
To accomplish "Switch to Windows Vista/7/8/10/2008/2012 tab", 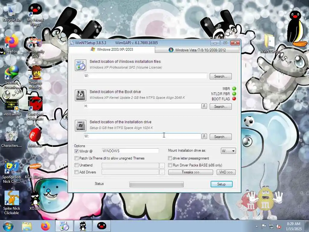I will 197,50.
